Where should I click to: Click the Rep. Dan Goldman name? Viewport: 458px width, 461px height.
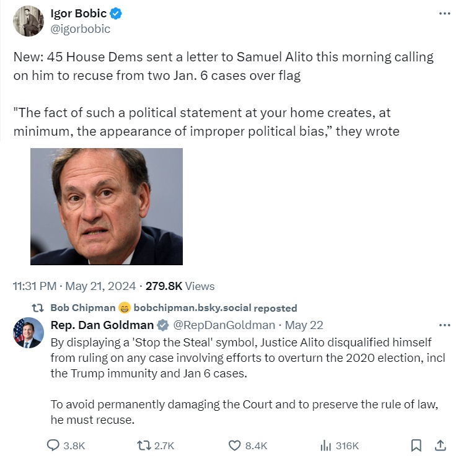pos(102,325)
